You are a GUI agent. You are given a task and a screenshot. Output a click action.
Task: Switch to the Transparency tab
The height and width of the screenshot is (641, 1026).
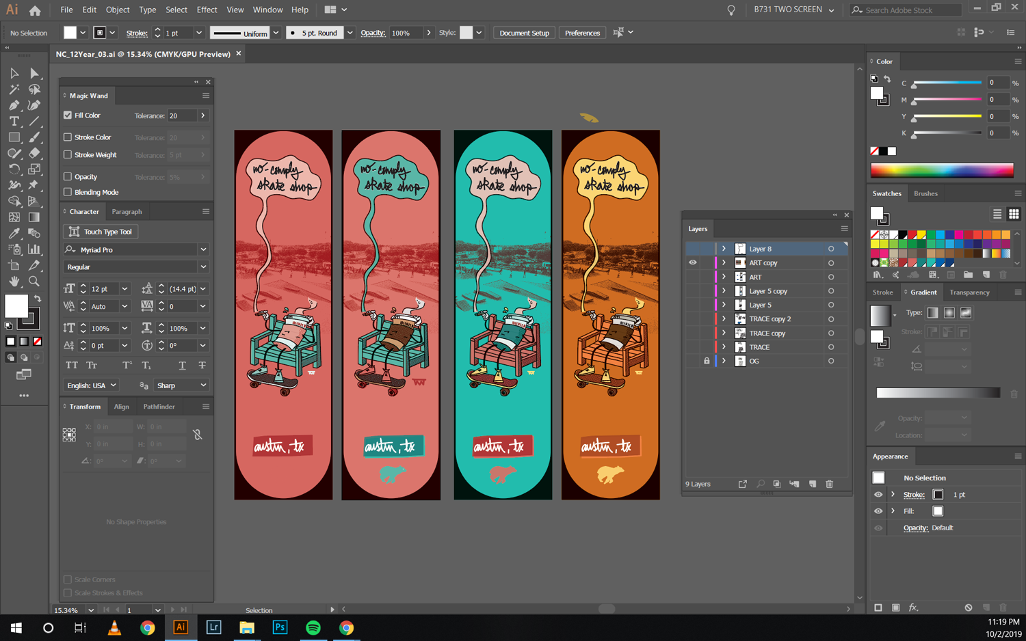(x=969, y=292)
